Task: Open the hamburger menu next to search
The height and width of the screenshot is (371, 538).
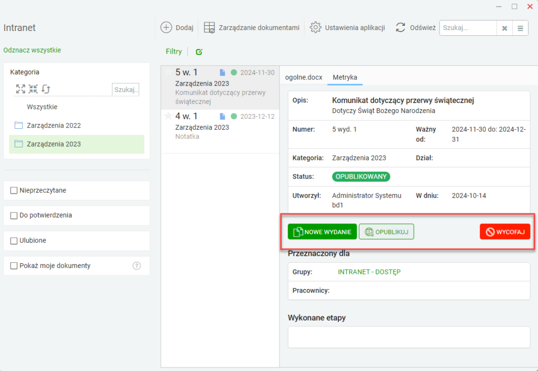Action: [520, 28]
